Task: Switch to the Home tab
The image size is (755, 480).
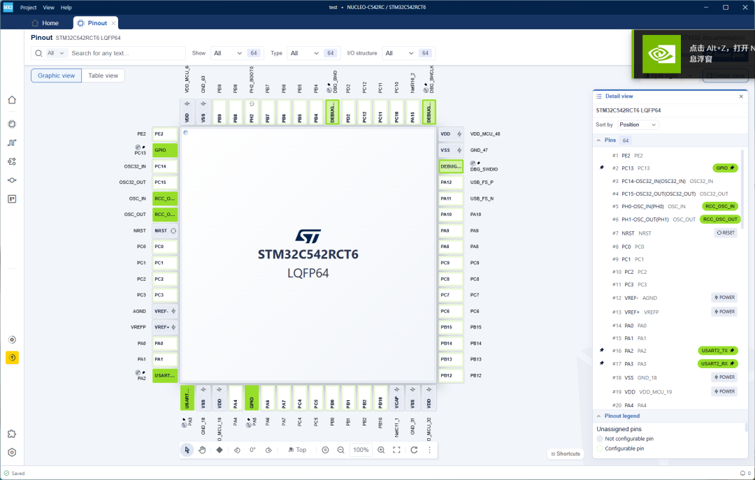Action: coord(45,22)
